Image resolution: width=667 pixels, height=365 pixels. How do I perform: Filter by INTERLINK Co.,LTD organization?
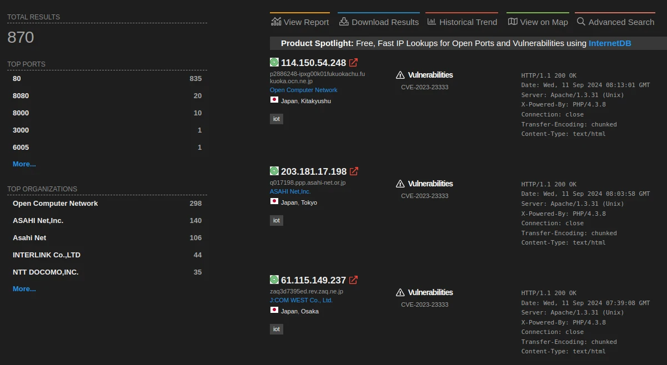click(107, 255)
